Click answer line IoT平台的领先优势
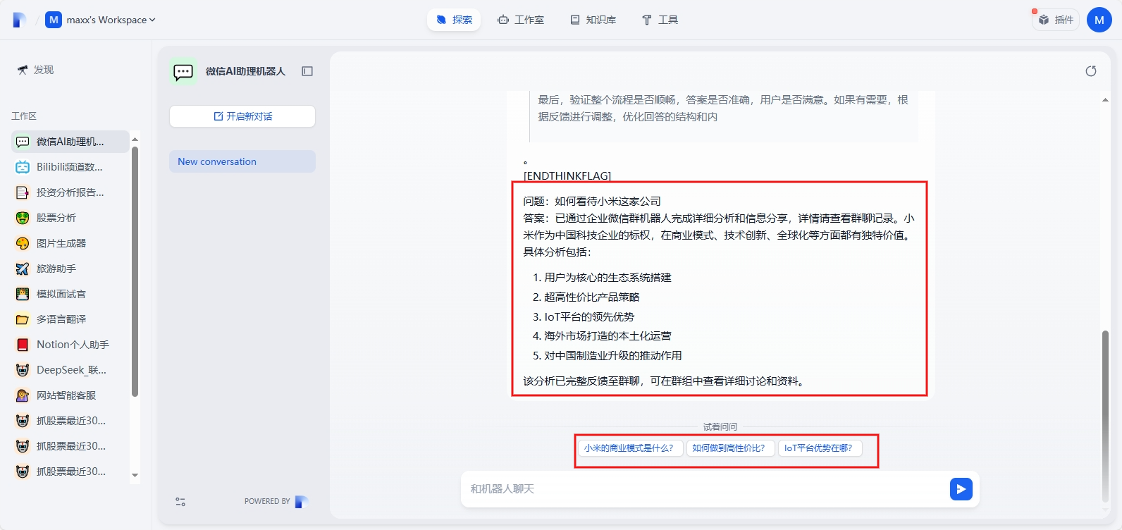The height and width of the screenshot is (530, 1122). pyautogui.click(x=589, y=317)
